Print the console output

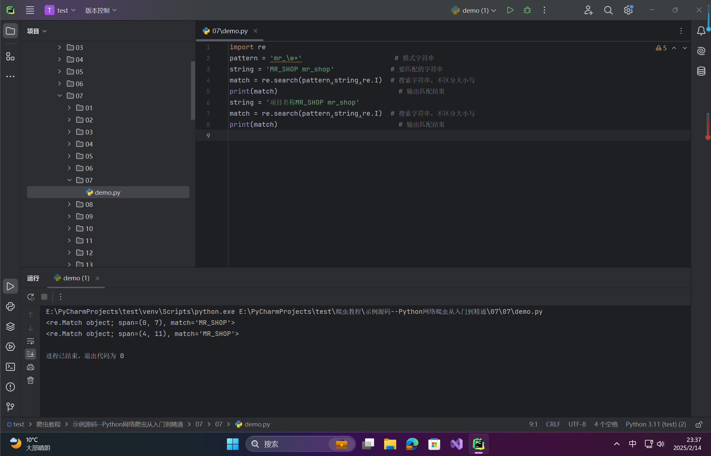point(31,367)
